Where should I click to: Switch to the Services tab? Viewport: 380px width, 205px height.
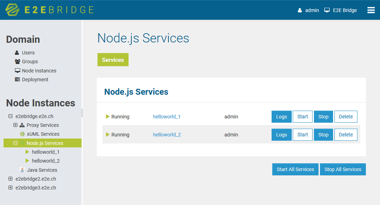click(x=113, y=59)
